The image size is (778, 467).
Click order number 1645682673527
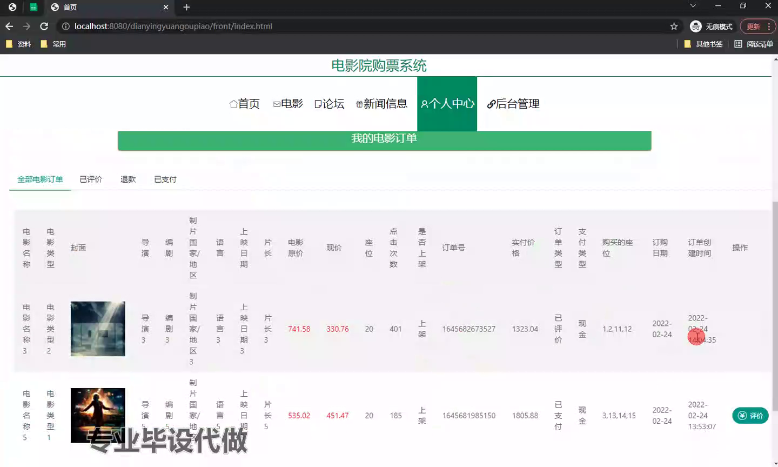click(x=469, y=329)
